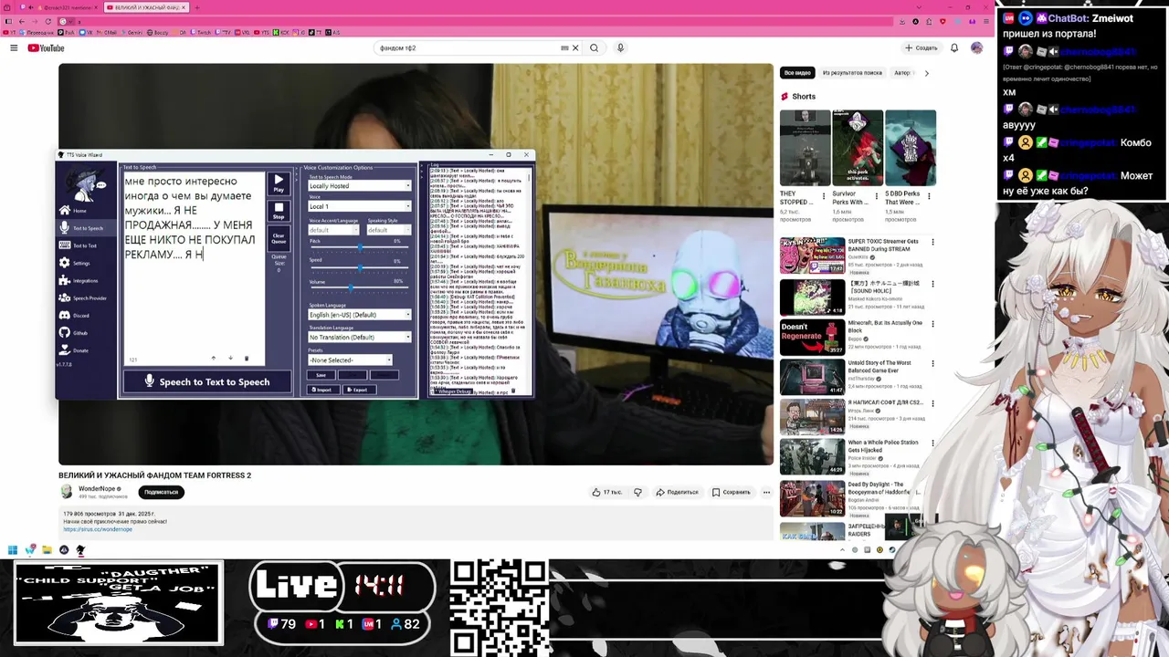
Task: Open the Presets dropdown
Action: 351,360
